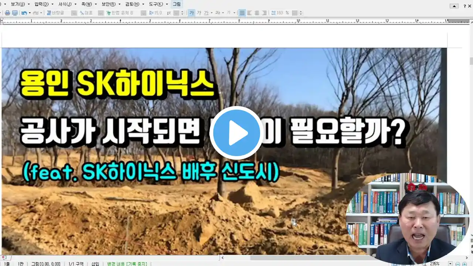Select justified paragraph alignment
This screenshot has width=473, height=266.
242,13
